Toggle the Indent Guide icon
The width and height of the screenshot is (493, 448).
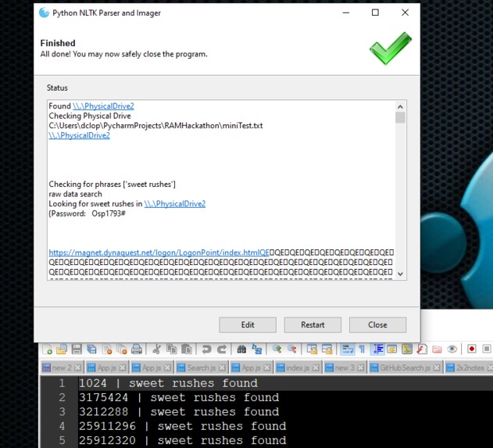click(x=378, y=349)
